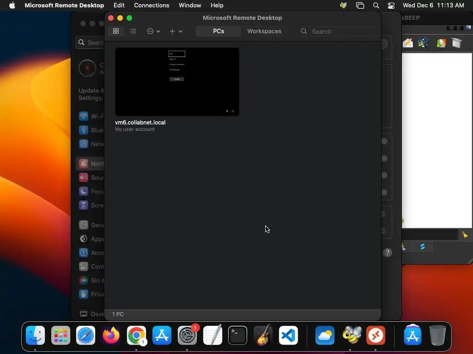Open Focus in System Settings sidebar
The height and width of the screenshot is (354, 473).
pos(91,191)
